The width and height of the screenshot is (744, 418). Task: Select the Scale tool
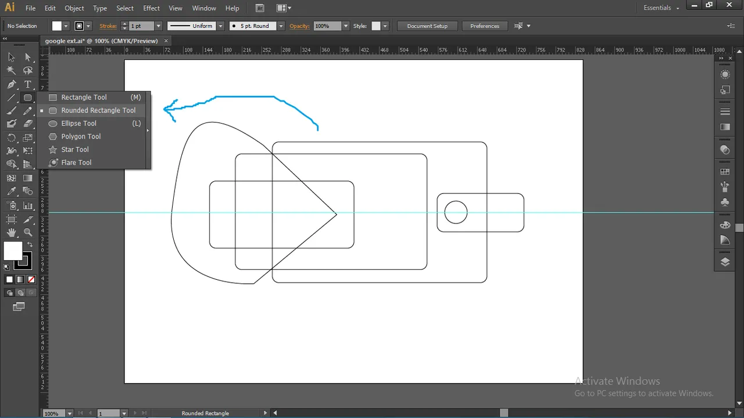point(27,138)
